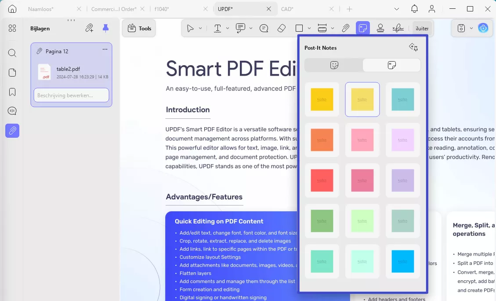Image resolution: width=496 pixels, height=301 pixels.
Task: Toggle the active sticker tool in toolbar
Action: 363,28
